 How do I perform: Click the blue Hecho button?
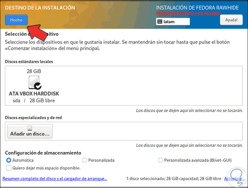[16, 20]
